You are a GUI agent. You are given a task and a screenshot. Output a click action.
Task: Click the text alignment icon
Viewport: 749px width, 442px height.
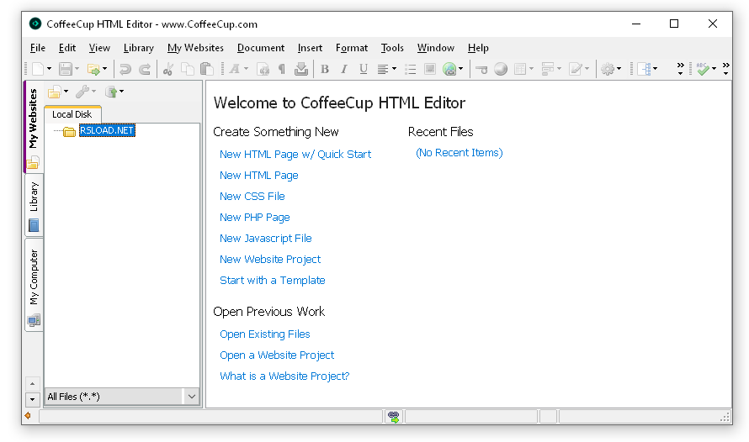point(383,69)
